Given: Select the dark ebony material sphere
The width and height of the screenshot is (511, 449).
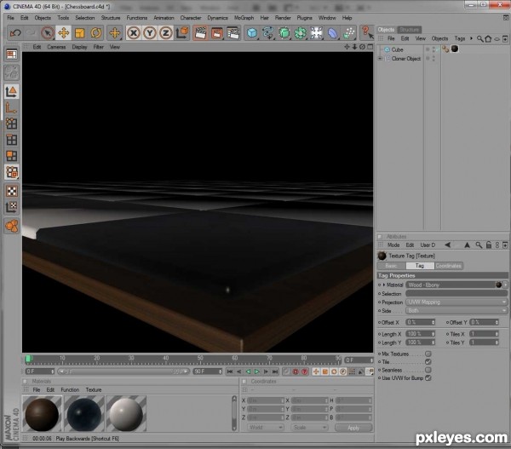Looking at the screenshot, I should (x=84, y=413).
